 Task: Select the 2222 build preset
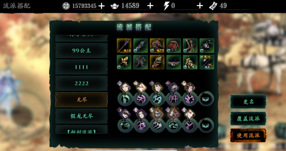tap(82, 83)
